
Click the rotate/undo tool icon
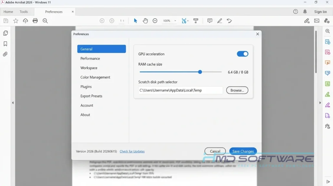[229, 21]
